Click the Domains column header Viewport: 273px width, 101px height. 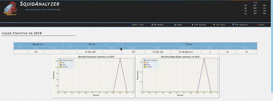tap(246, 48)
